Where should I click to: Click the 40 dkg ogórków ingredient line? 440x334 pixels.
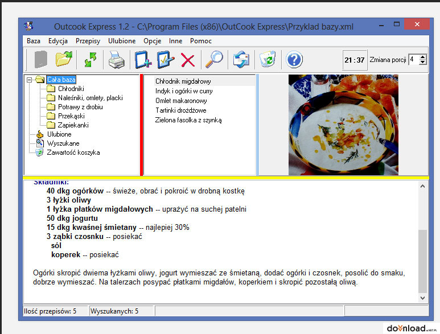pos(145,191)
